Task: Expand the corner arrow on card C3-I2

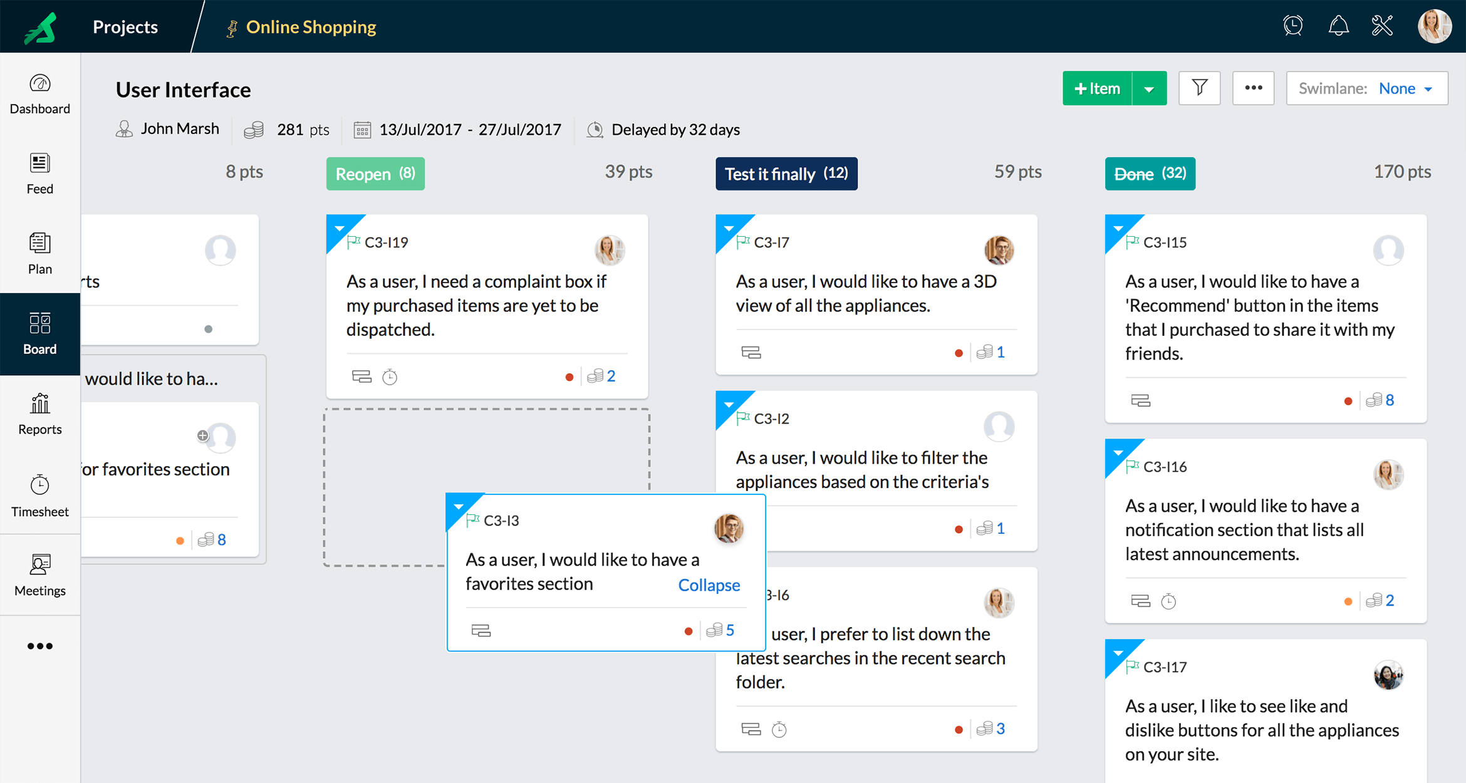Action: click(729, 405)
